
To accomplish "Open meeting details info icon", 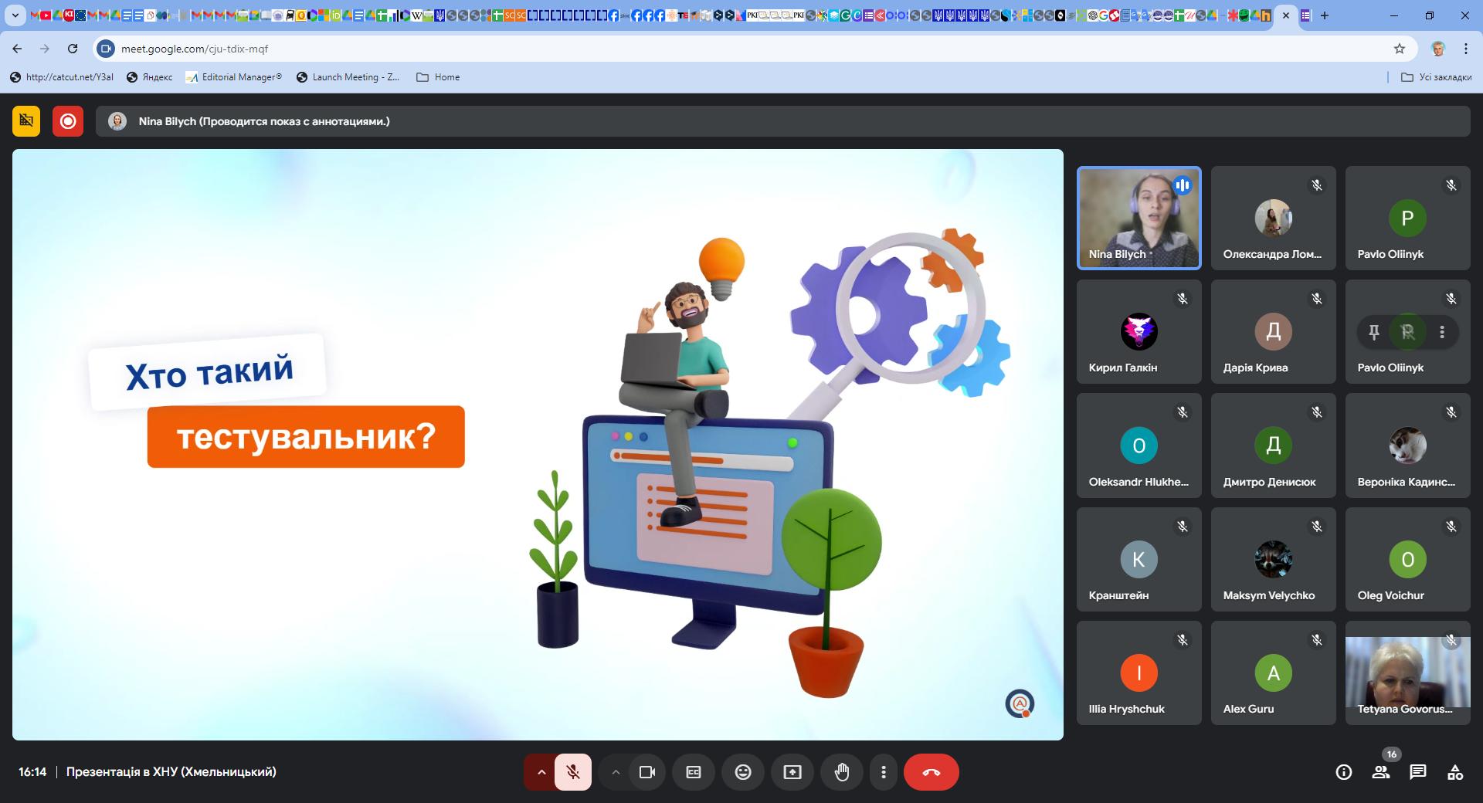I will 1344,772.
